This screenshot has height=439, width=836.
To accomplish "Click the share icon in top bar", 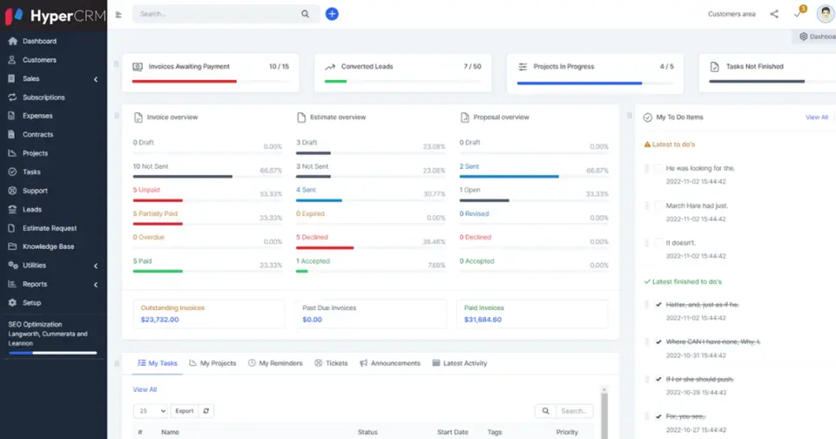I will [x=774, y=14].
